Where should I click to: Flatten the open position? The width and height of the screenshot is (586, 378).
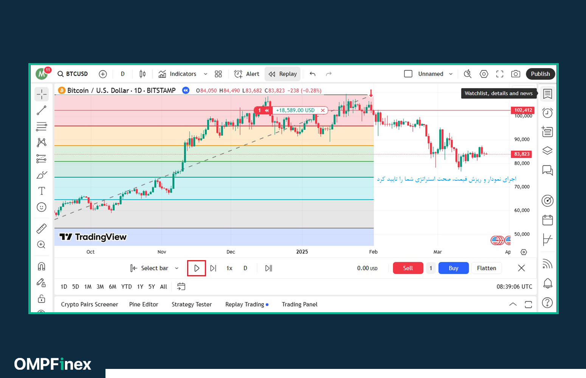(x=487, y=268)
